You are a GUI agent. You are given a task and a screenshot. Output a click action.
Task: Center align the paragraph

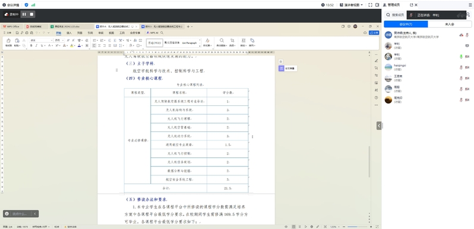click(99, 46)
